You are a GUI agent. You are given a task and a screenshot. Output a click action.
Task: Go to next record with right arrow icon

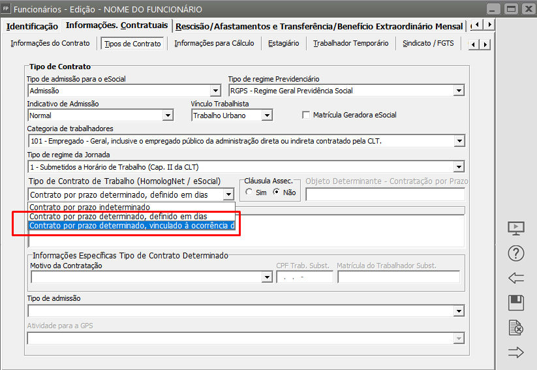coord(515,352)
